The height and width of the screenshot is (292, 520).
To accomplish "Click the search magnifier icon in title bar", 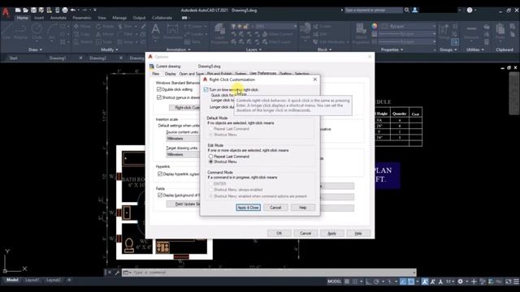I will click(406, 11).
